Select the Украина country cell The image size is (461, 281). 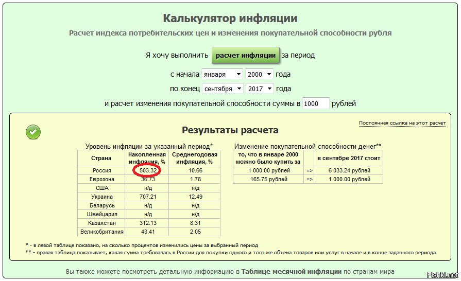[x=101, y=197]
